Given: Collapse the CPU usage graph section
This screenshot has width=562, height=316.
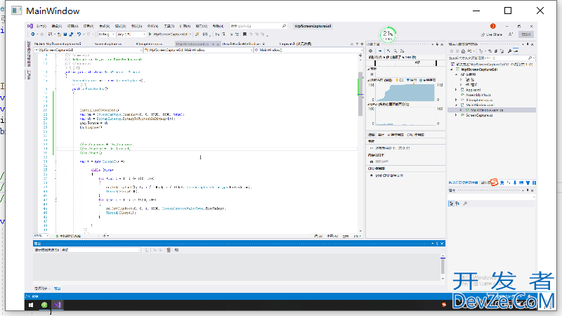Looking at the screenshot, I should 368,104.
